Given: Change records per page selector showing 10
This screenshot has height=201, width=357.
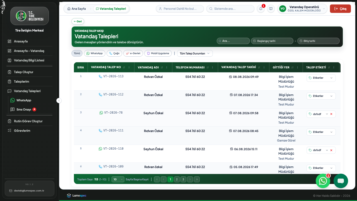Looking at the screenshot, I should tap(118, 180).
